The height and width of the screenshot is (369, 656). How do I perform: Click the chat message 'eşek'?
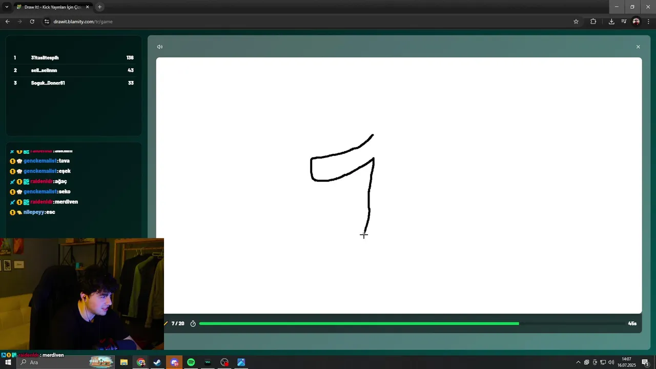point(65,171)
